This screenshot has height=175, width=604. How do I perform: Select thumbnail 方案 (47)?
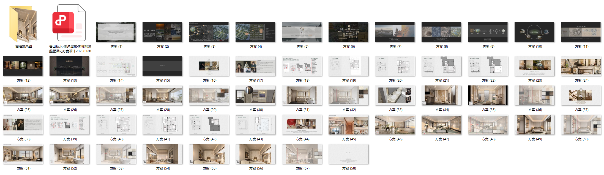click(x=441, y=125)
